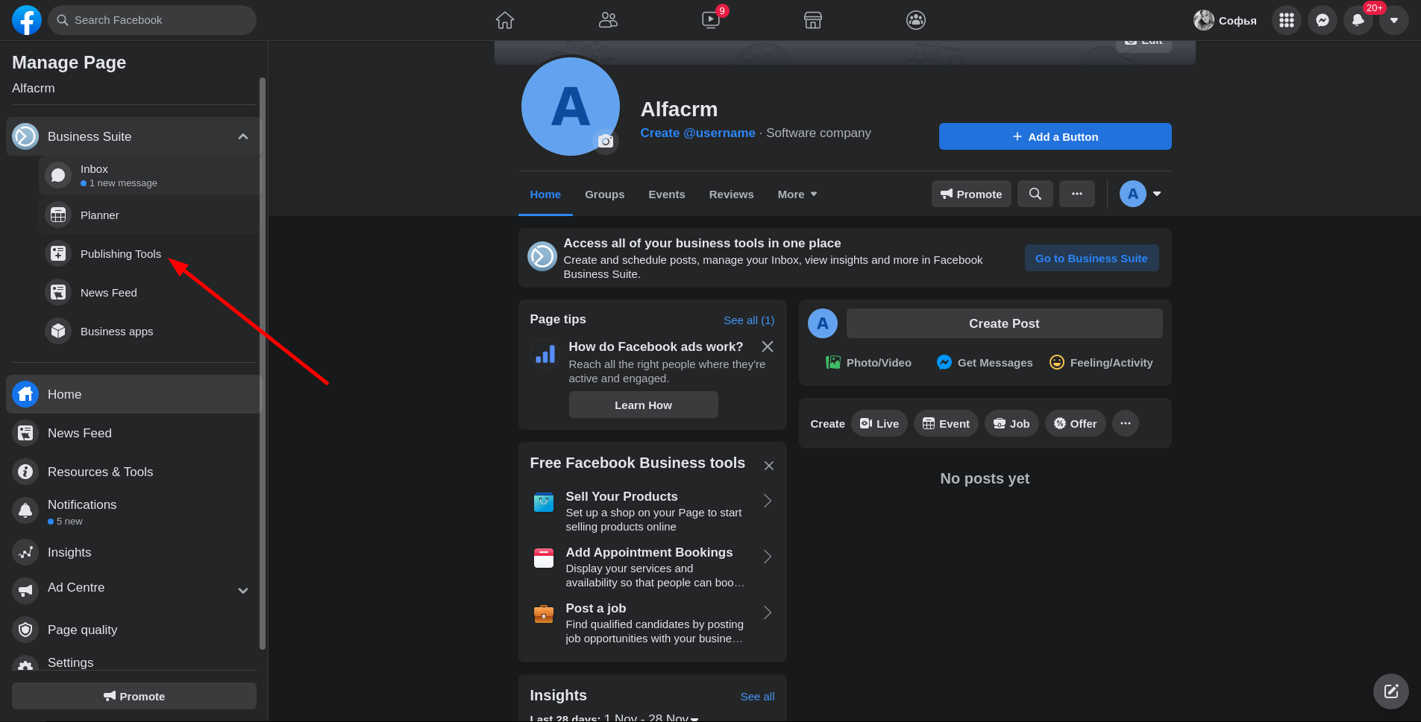Open the account dropdown arrow in top bar
This screenshot has width=1421, height=722.
(x=1394, y=20)
